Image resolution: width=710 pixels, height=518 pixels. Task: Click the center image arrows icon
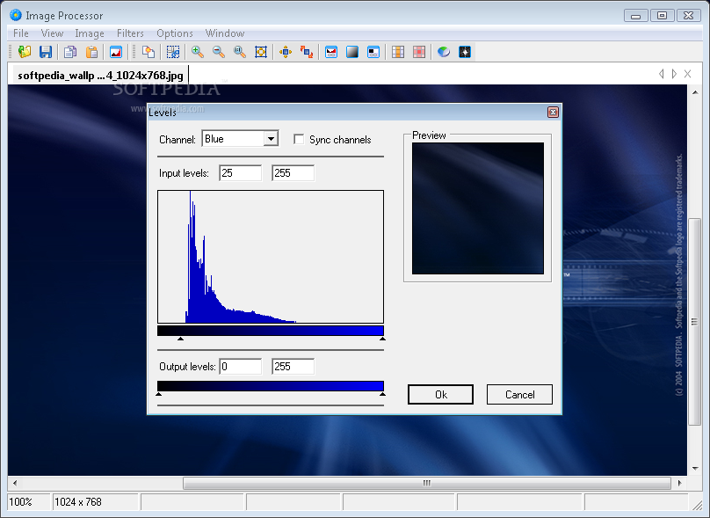(x=286, y=52)
